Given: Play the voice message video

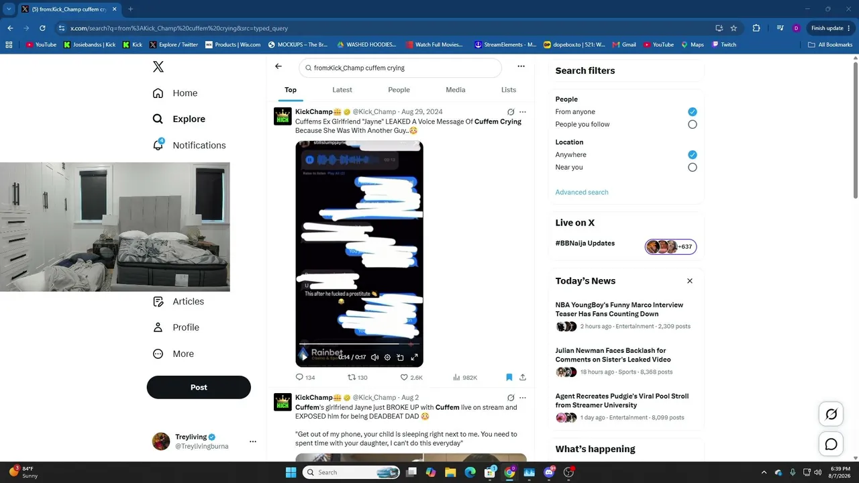Looking at the screenshot, I should tap(304, 357).
